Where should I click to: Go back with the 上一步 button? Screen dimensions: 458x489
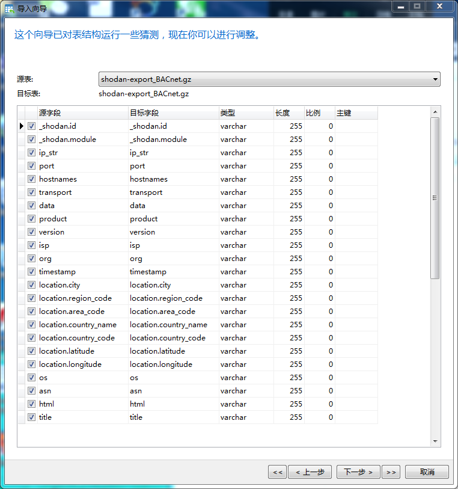310,472
